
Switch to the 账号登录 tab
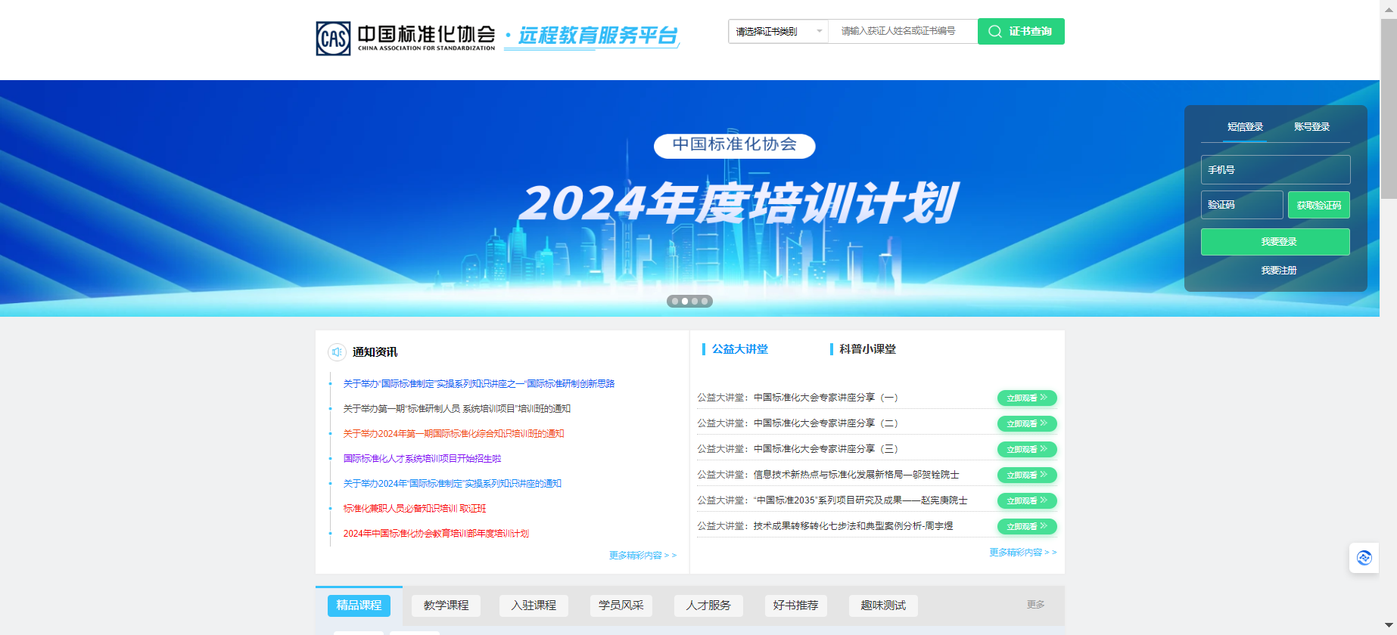1311,127
